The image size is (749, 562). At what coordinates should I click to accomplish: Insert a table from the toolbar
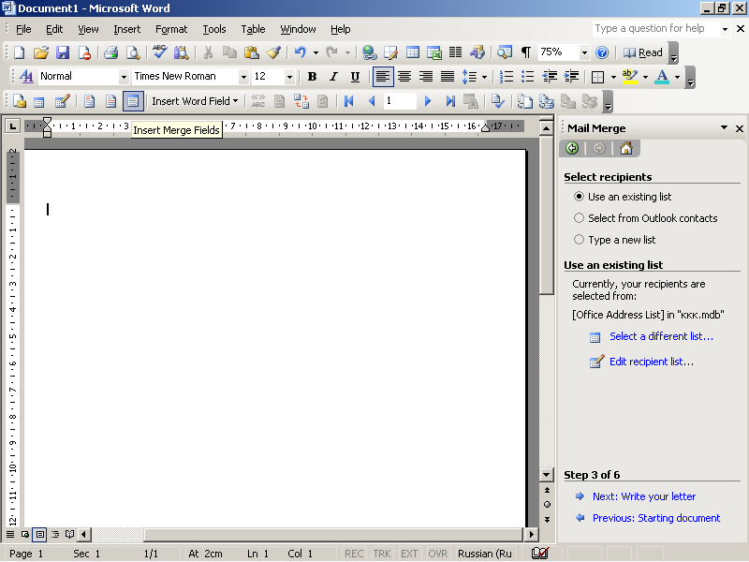click(x=412, y=52)
